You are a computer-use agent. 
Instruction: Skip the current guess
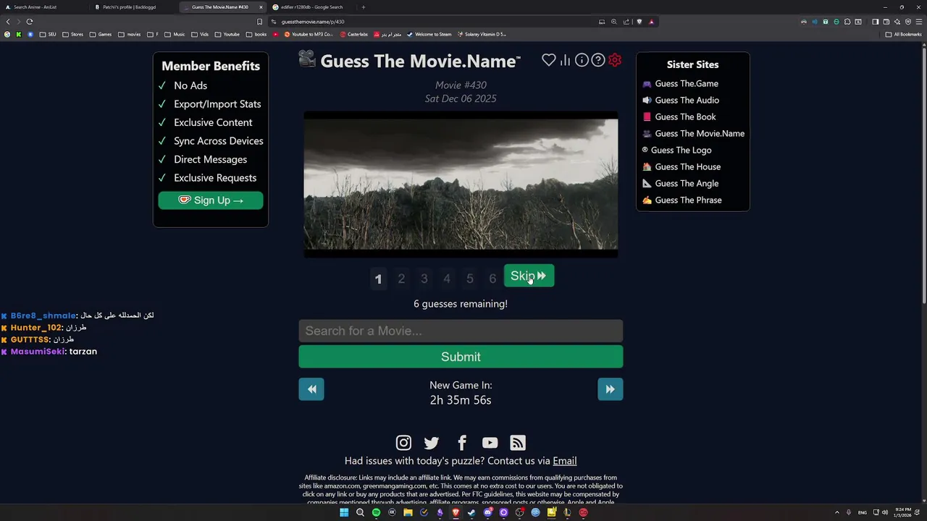point(529,276)
